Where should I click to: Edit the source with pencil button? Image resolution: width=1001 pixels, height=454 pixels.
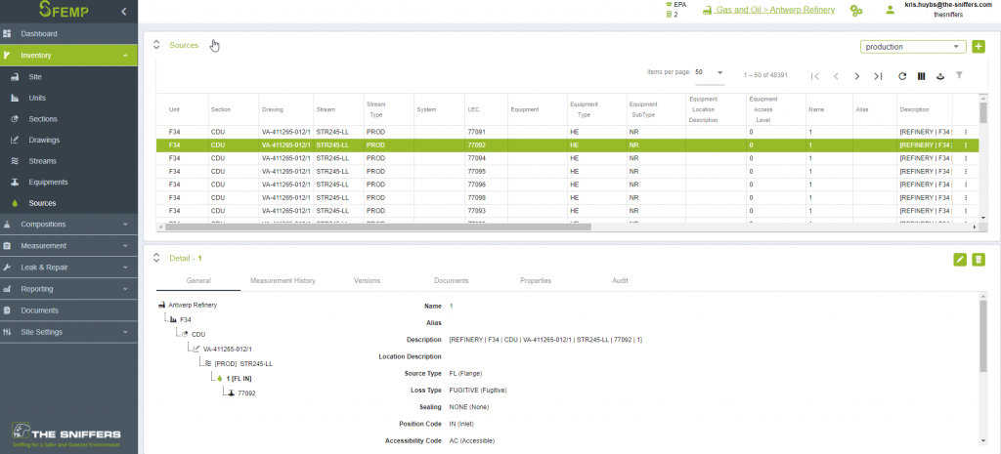point(960,259)
